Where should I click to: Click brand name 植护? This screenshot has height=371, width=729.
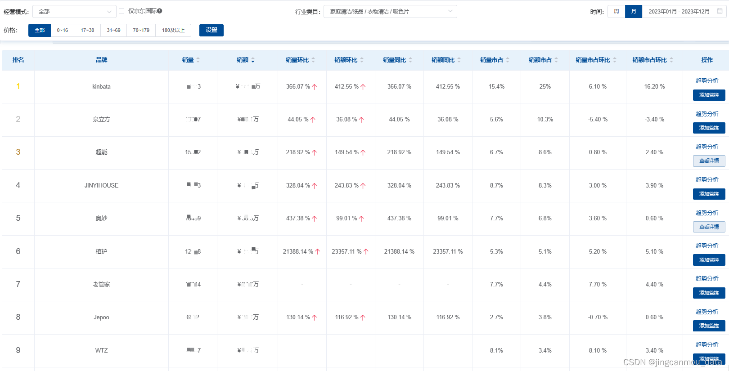101,251
